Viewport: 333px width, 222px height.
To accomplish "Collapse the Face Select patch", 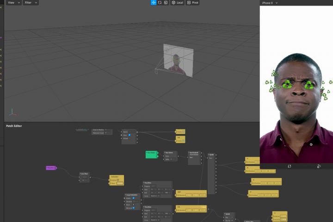I will 165,153.
